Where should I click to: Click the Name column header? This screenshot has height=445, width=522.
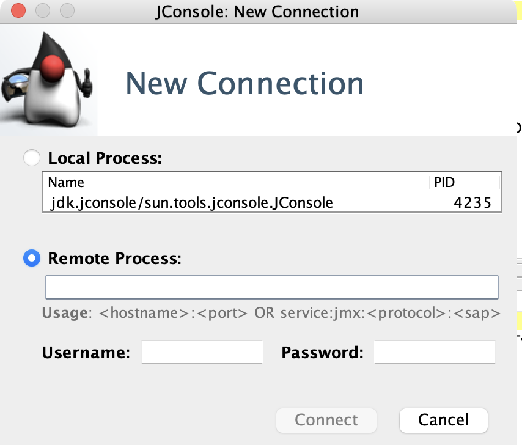point(67,182)
